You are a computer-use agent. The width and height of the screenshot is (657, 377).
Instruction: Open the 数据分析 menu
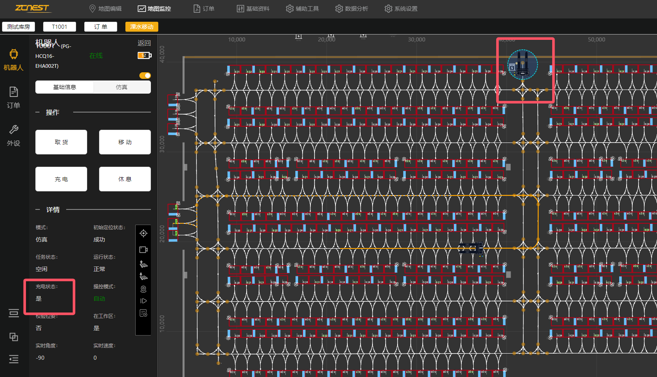[x=352, y=9]
